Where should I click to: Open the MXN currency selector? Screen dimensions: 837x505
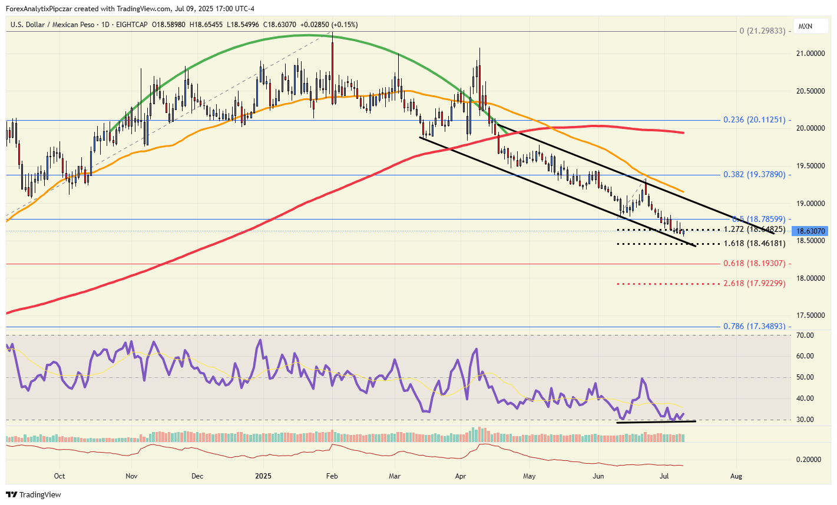click(805, 26)
